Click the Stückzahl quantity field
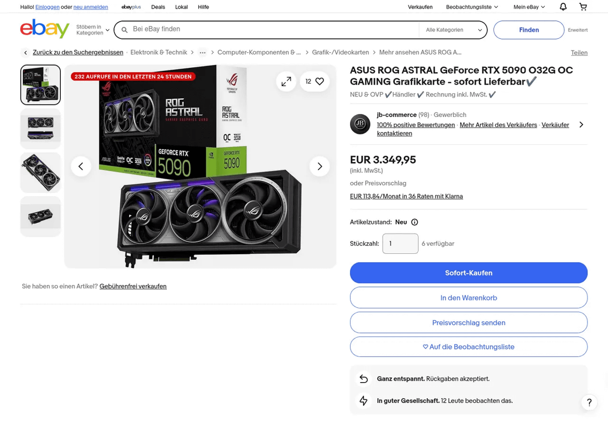Viewport: 608px width, 421px height. coord(400,244)
